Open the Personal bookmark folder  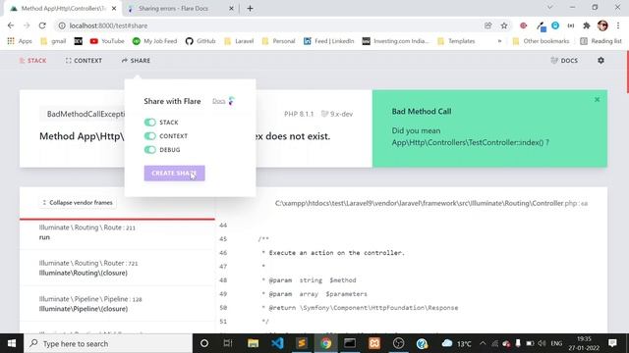point(278,41)
